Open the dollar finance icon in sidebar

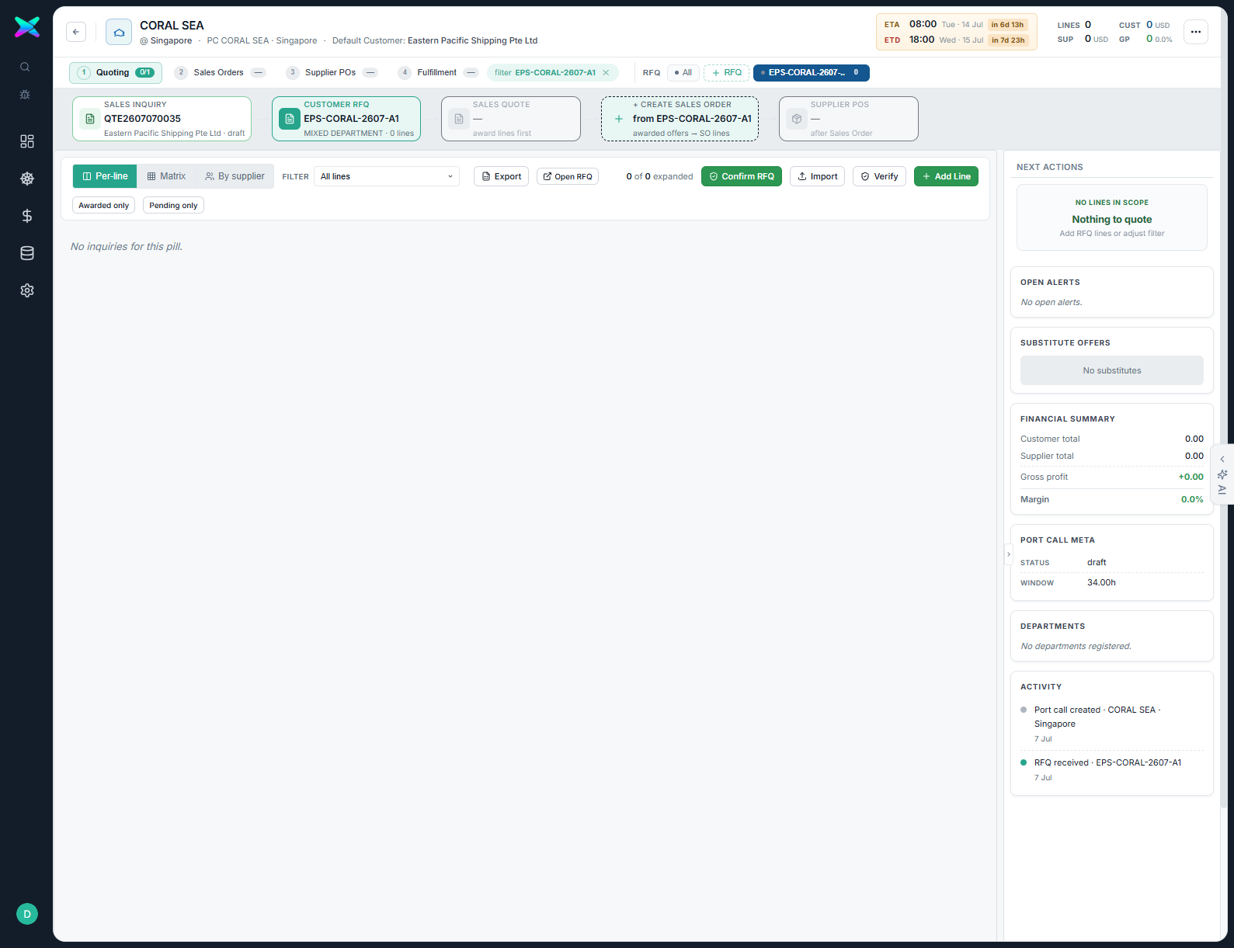click(27, 216)
